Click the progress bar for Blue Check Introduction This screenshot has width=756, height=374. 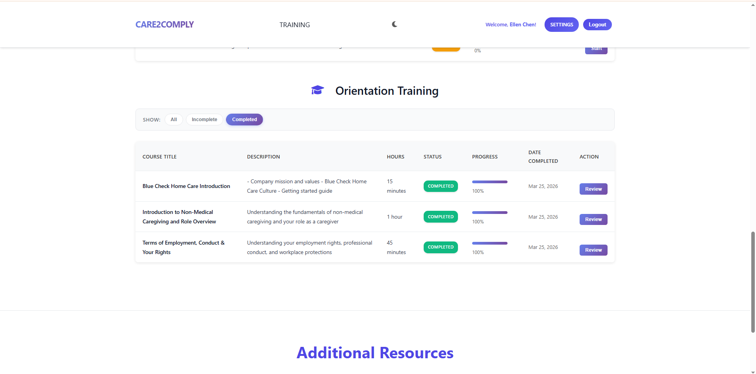click(489, 182)
